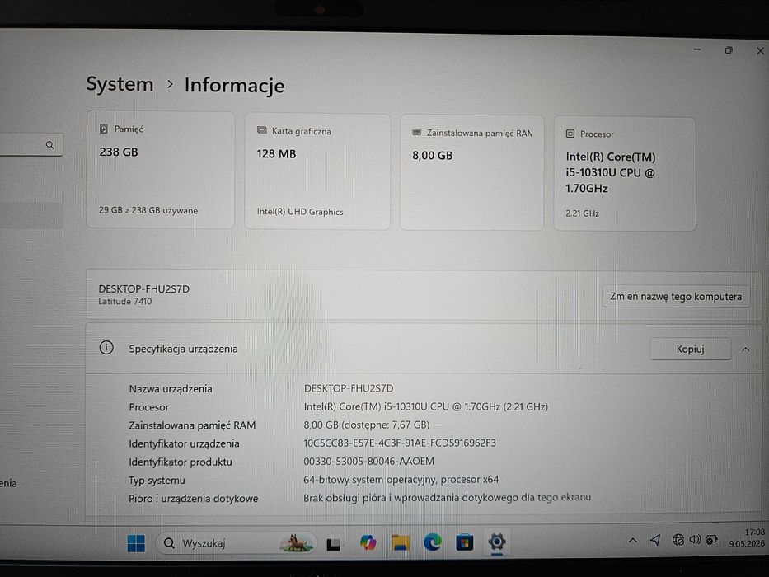
Task: Open the Pamięć 238 GB card
Action: click(x=161, y=170)
